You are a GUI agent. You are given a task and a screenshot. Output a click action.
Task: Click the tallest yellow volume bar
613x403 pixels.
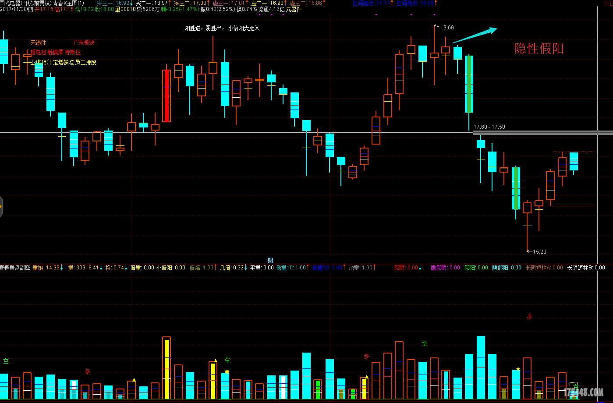167,369
